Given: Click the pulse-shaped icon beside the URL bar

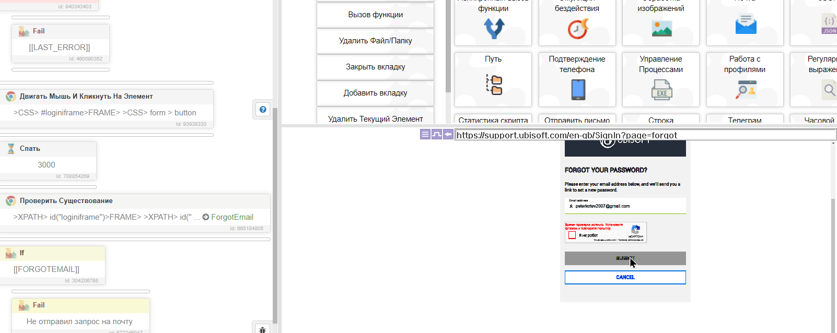Looking at the screenshot, I should 437,135.
